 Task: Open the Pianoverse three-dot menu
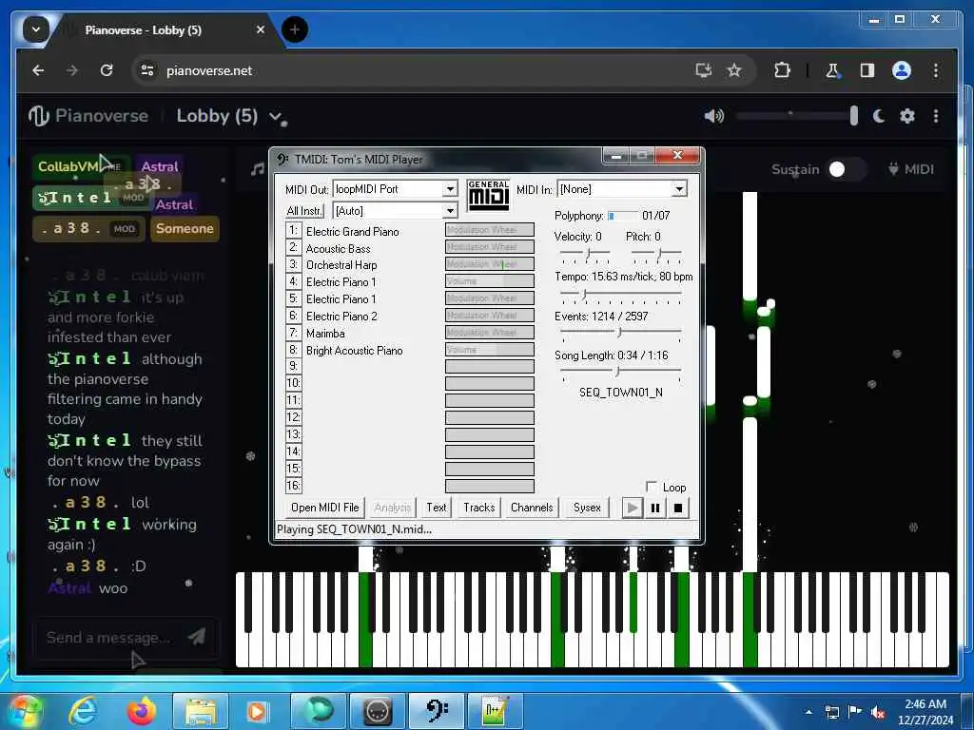[936, 116]
